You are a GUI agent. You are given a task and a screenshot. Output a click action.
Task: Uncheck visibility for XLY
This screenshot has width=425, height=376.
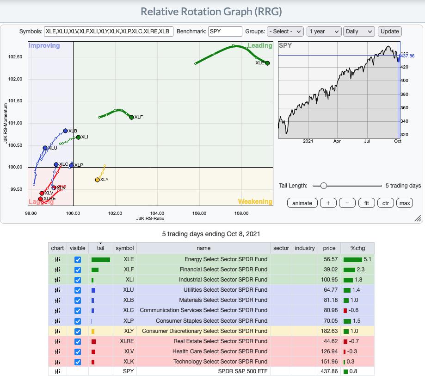click(x=78, y=331)
